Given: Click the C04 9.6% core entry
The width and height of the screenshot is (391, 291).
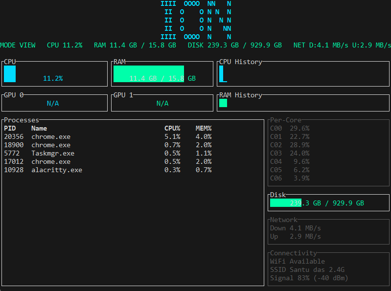Looking at the screenshot, I should (x=290, y=162).
